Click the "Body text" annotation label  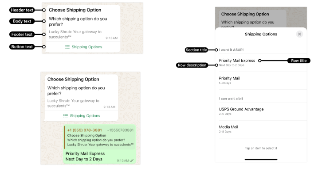click(22, 21)
